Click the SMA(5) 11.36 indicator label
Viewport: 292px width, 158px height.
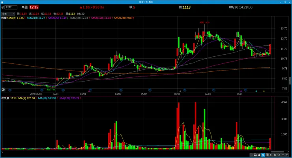point(15,18)
